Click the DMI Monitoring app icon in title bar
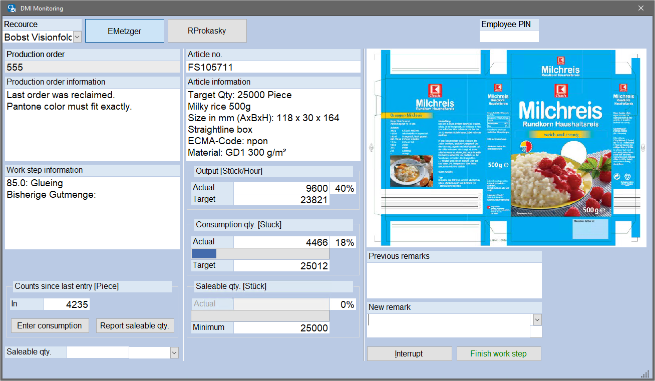The width and height of the screenshot is (655, 381). [x=11, y=8]
